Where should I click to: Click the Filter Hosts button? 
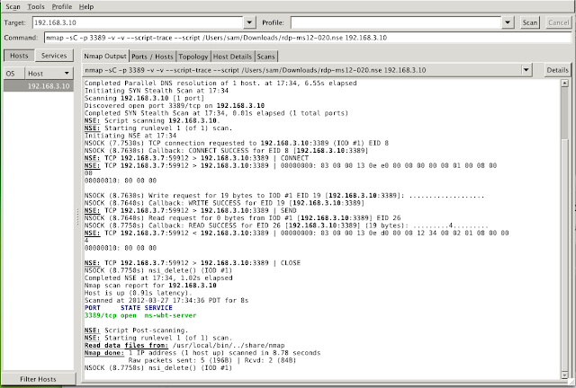[38, 379]
